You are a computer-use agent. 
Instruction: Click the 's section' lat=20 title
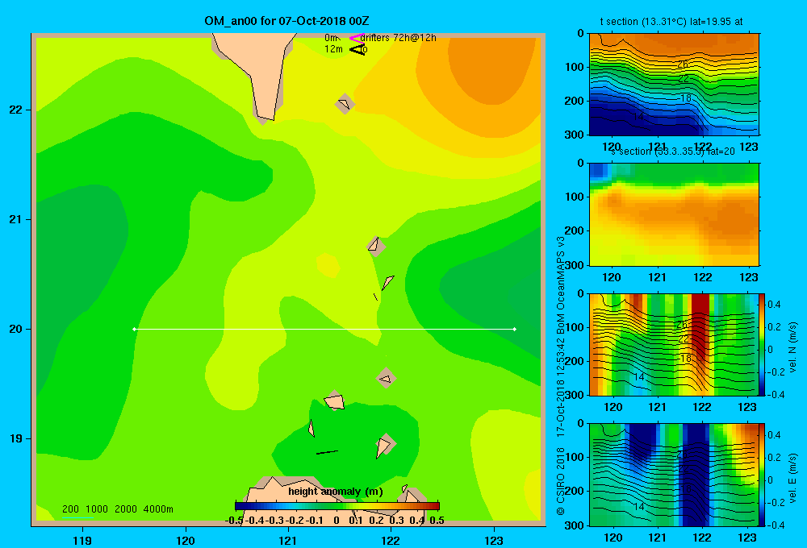(674, 152)
